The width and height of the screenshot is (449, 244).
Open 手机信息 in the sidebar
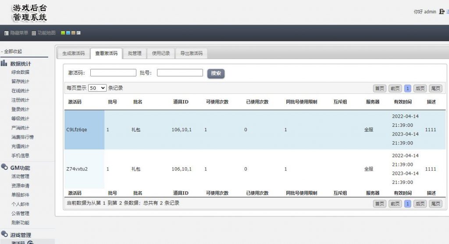point(20,156)
